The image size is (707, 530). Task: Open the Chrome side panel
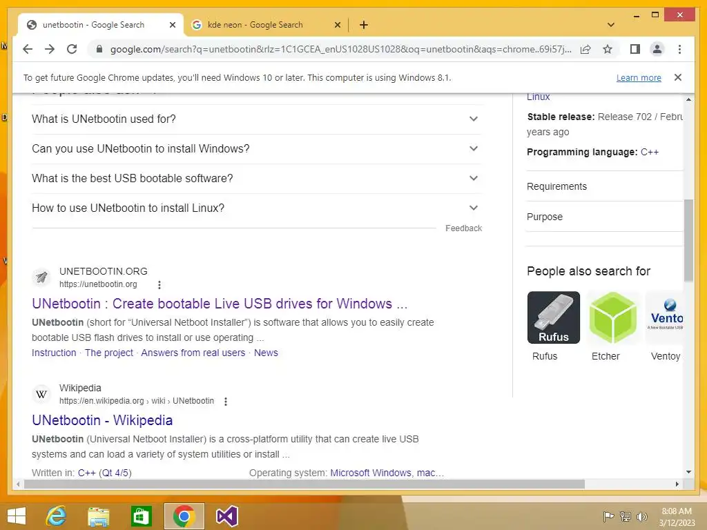(x=635, y=49)
